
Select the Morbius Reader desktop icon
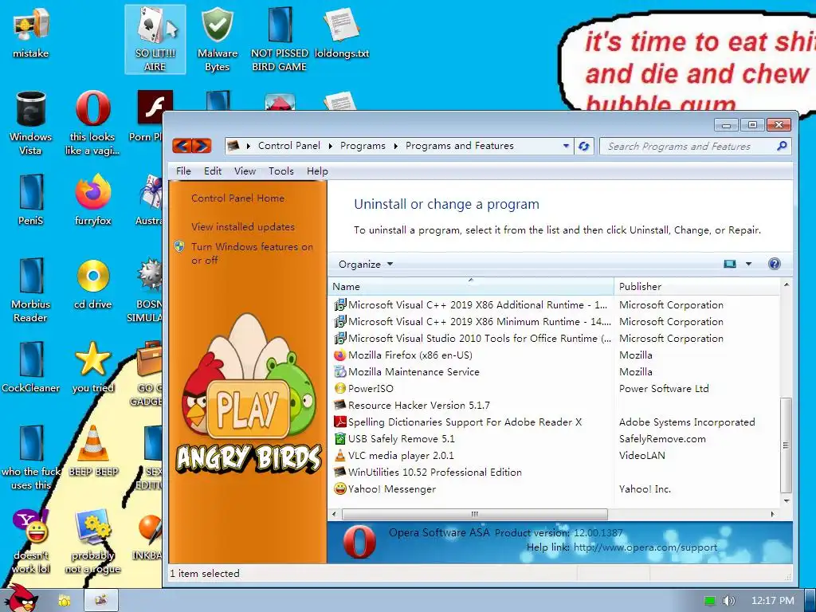pos(31,290)
